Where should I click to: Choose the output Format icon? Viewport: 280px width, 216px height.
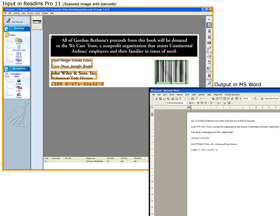19,94
